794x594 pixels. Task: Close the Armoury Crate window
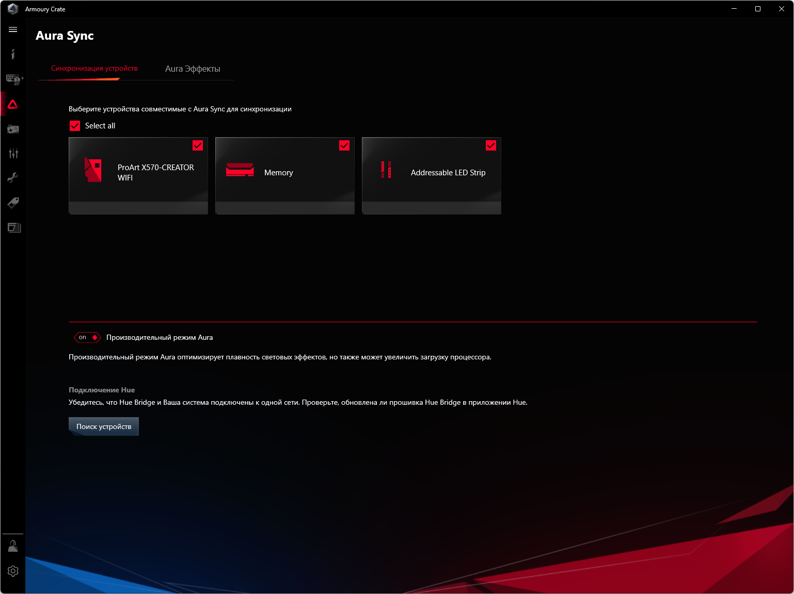pyautogui.click(x=782, y=9)
